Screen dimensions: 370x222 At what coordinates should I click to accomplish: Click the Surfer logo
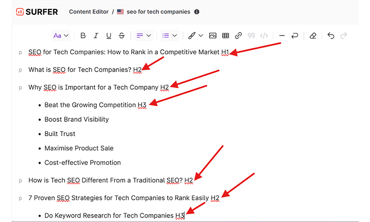(37, 11)
